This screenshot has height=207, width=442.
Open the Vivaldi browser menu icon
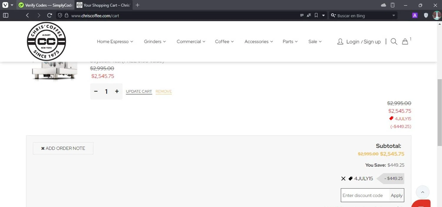(5, 5)
